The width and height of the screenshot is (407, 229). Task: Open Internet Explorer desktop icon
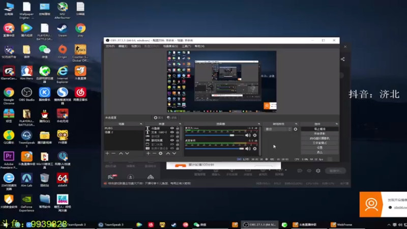(62, 74)
